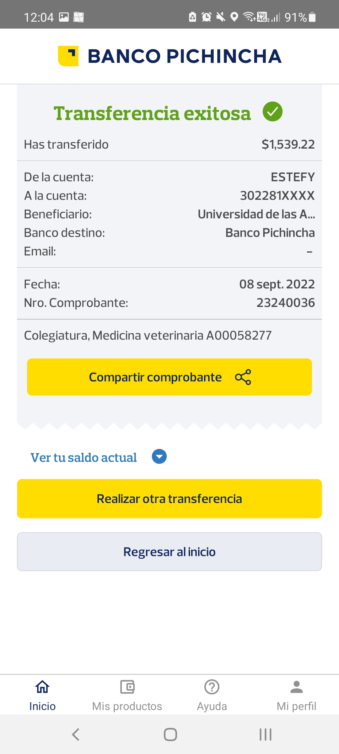Switch to the Ayuda tab label
Image resolution: width=339 pixels, height=754 pixels.
(212, 706)
